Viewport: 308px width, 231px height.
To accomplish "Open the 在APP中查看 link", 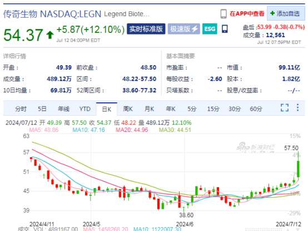I will [x=247, y=13].
